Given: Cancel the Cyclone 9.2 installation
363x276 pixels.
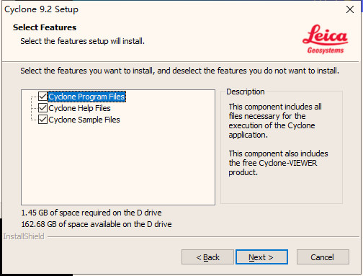Looking at the screenshot, I should pyautogui.click(x=323, y=257).
